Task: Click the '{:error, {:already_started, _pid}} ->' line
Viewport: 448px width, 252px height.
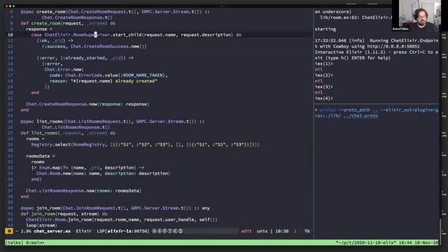Action: pyautogui.click(x=85, y=58)
